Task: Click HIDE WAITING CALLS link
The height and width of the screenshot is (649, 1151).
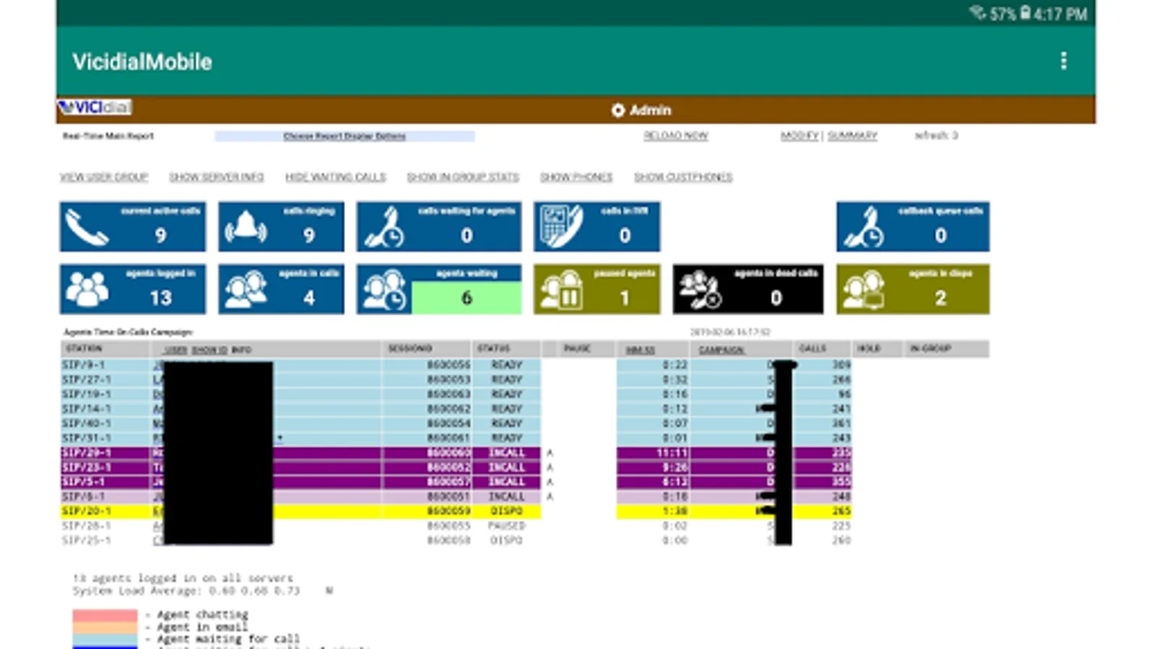Action: coord(336,177)
